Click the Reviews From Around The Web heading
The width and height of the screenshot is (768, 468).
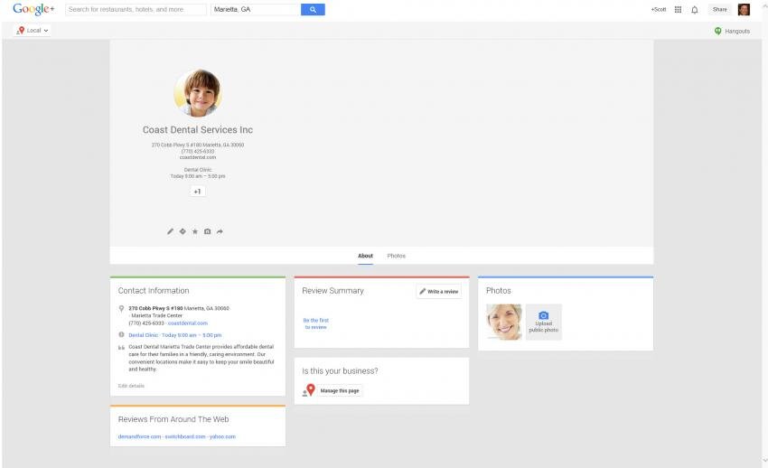(x=173, y=419)
